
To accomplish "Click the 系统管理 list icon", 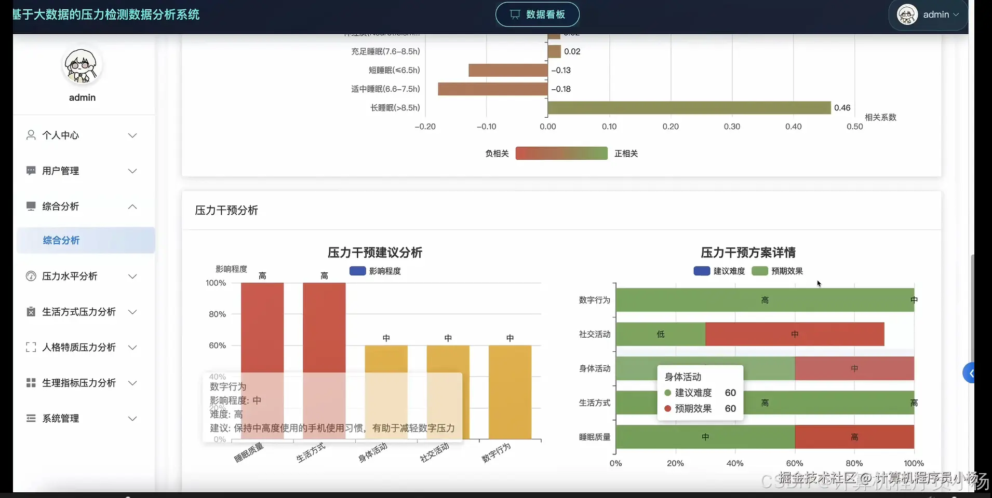I will pyautogui.click(x=31, y=418).
